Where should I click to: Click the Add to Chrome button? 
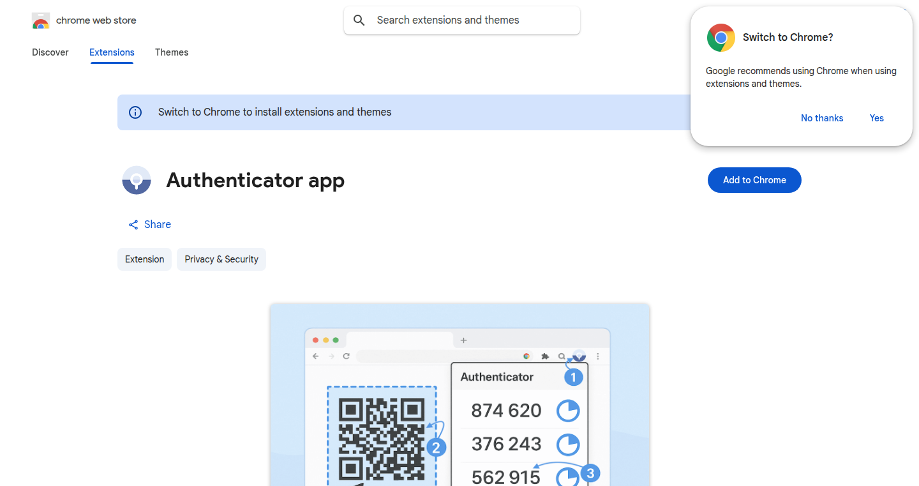754,180
